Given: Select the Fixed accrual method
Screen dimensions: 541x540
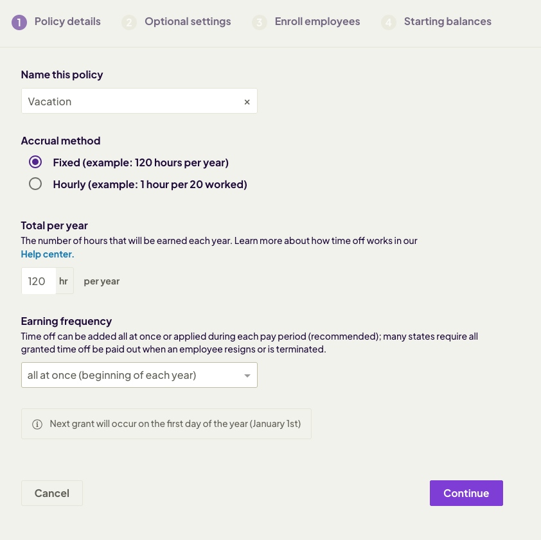Looking at the screenshot, I should coord(35,162).
